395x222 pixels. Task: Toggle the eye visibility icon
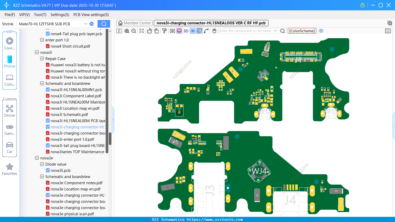click(x=321, y=31)
